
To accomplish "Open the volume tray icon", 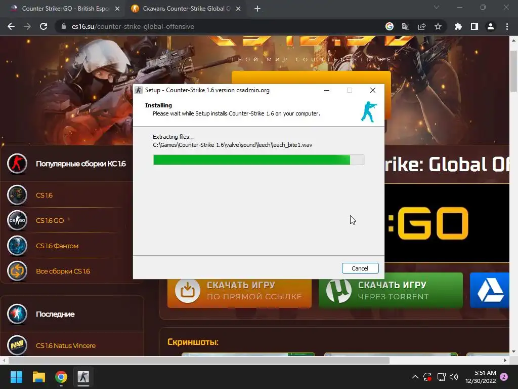I will click(454, 377).
